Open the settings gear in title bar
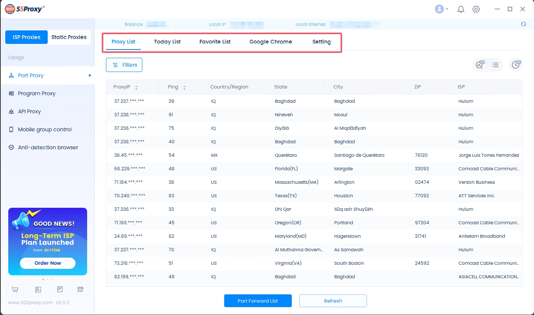The image size is (534, 315). [x=476, y=9]
